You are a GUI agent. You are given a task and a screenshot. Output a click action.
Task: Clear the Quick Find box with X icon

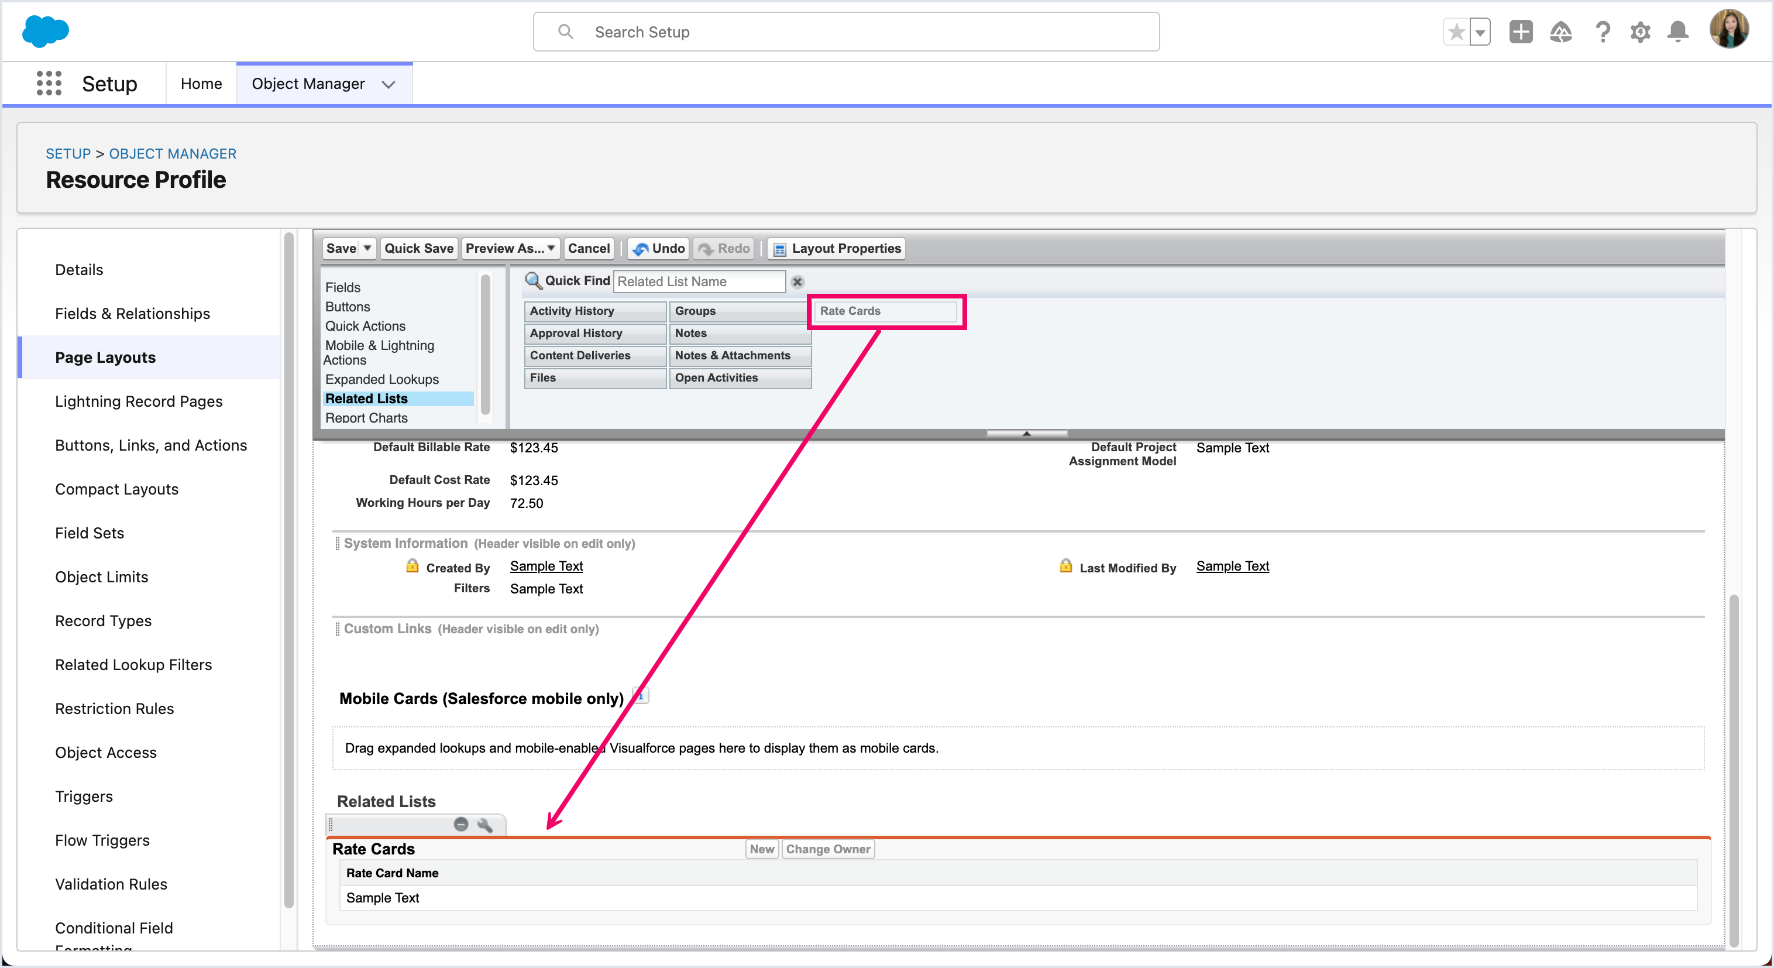point(797,282)
